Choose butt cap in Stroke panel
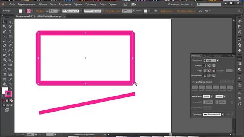244x137 pixels. [x=205, y=65]
